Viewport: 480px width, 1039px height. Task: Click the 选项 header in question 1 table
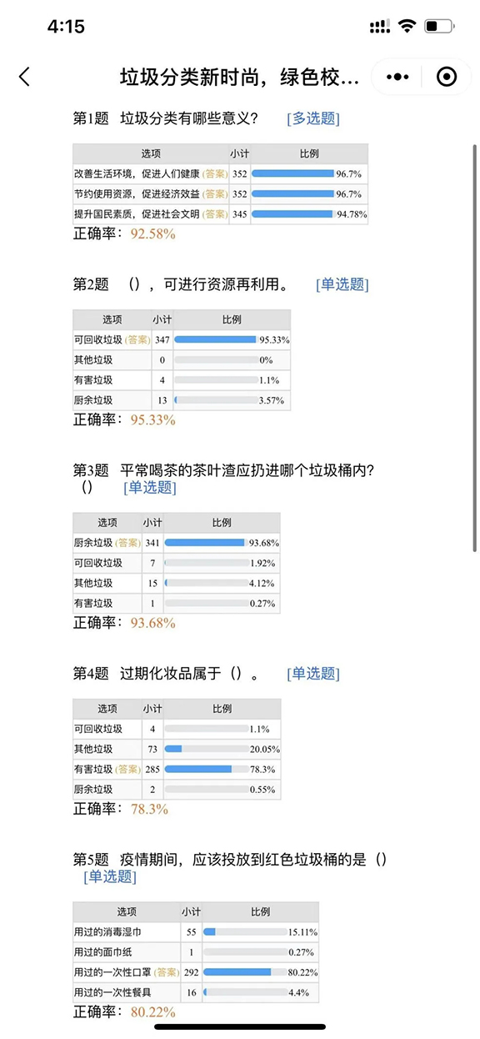(151, 154)
